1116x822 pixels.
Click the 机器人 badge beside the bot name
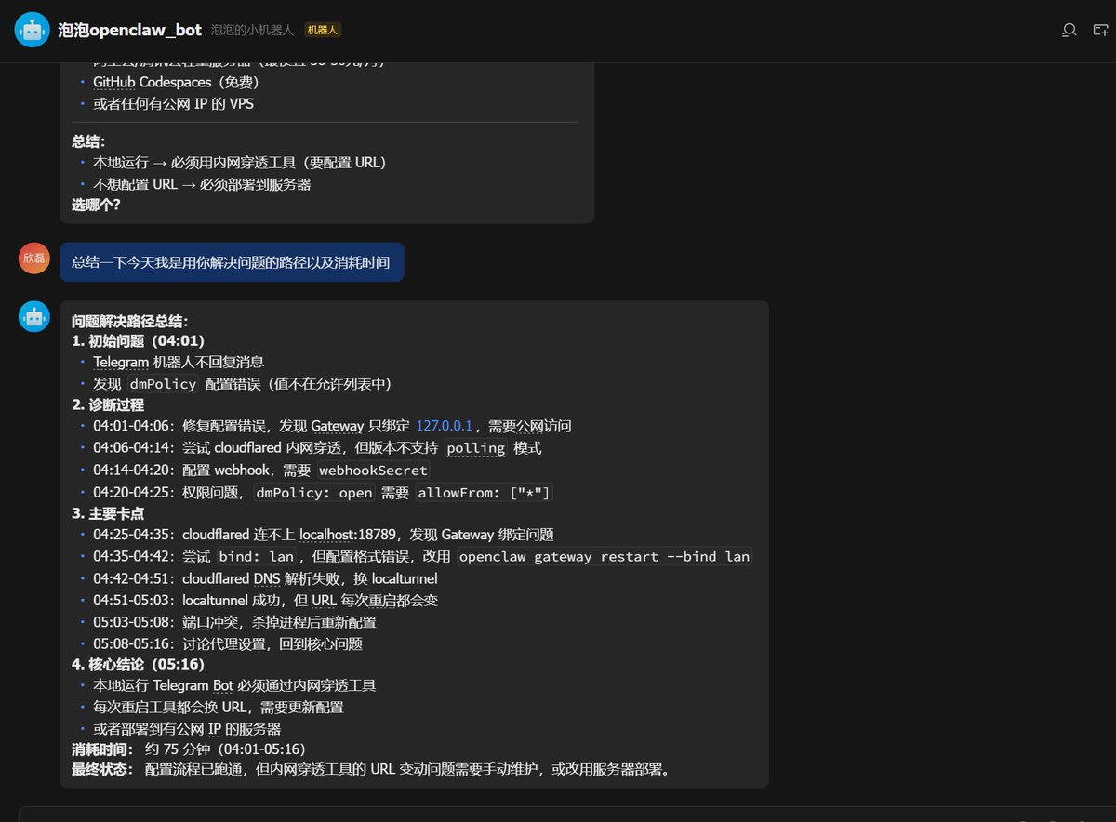tap(323, 29)
